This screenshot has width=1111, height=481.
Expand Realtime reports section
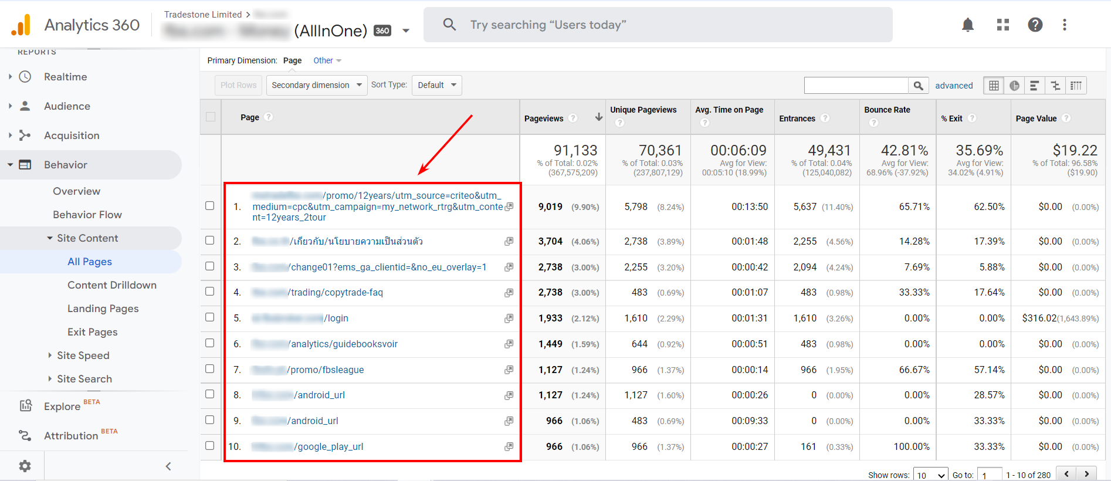pos(11,77)
